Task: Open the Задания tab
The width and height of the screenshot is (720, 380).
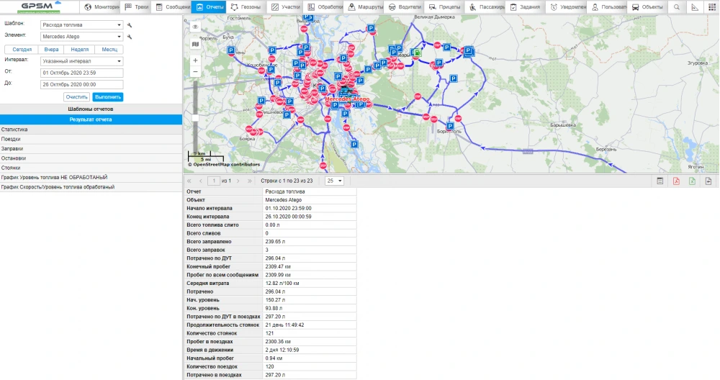Action: [524, 7]
